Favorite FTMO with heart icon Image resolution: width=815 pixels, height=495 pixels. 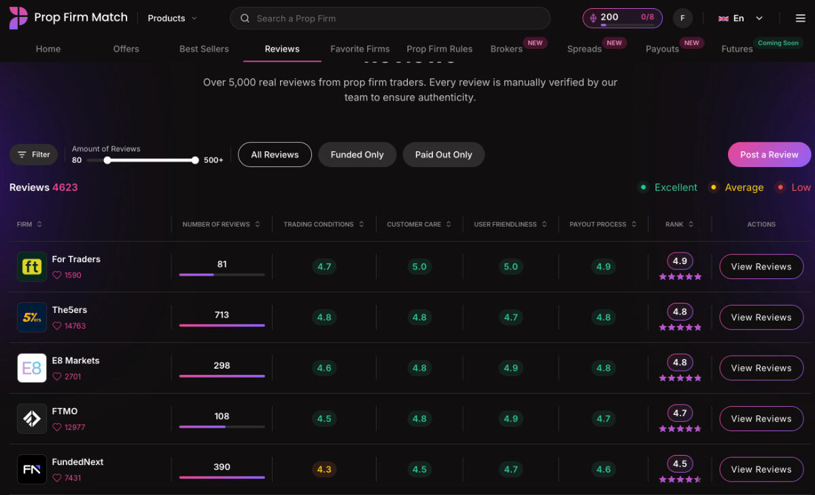point(57,427)
